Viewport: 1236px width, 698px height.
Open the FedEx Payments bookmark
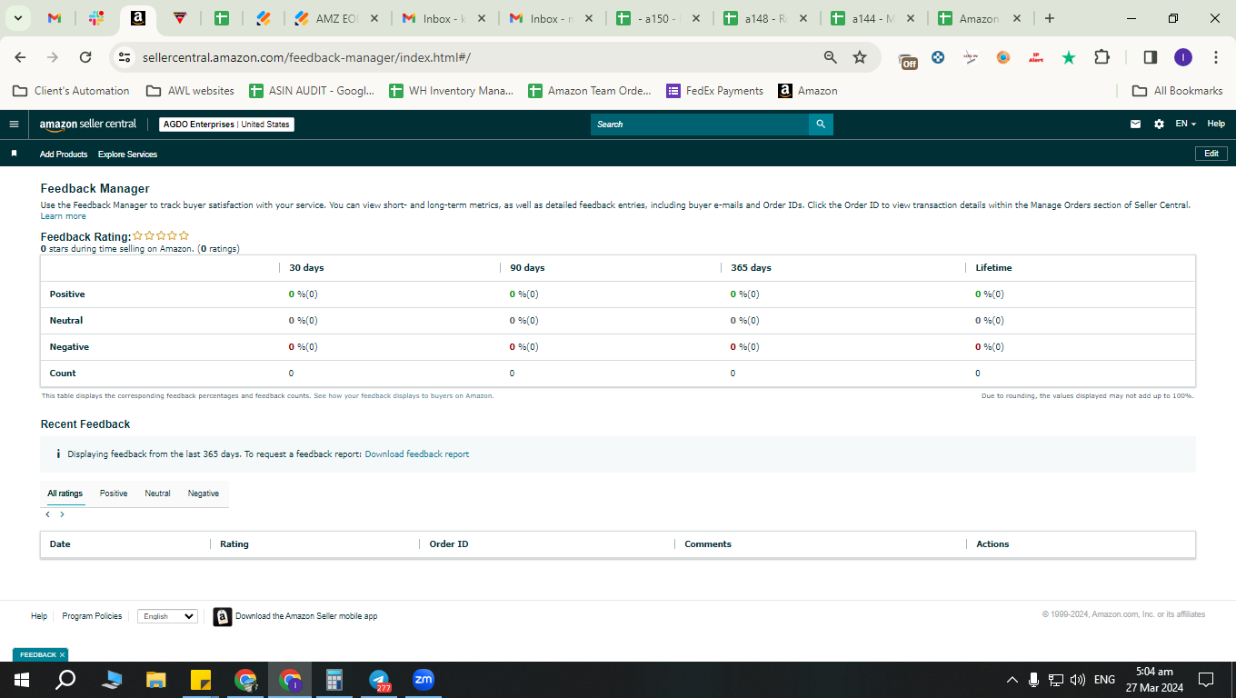tap(715, 91)
